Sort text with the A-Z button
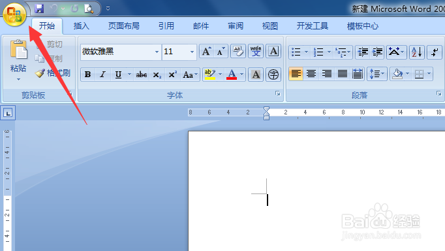The image size is (445, 251). coord(417,52)
